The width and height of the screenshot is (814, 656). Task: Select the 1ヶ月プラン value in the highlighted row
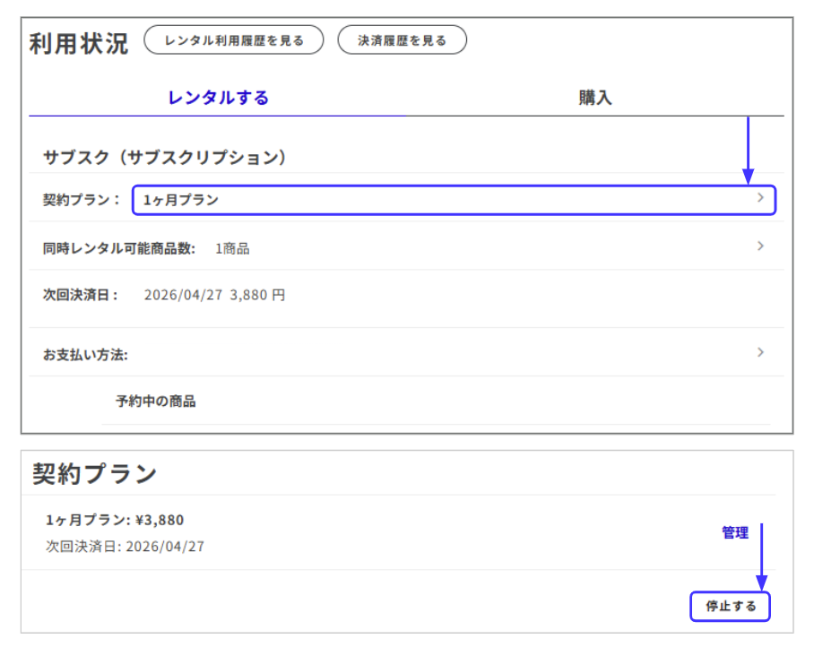point(181,200)
